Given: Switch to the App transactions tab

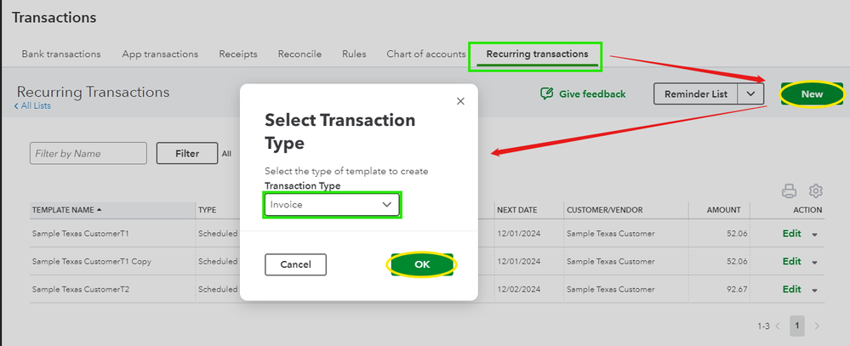Looking at the screenshot, I should (x=160, y=54).
